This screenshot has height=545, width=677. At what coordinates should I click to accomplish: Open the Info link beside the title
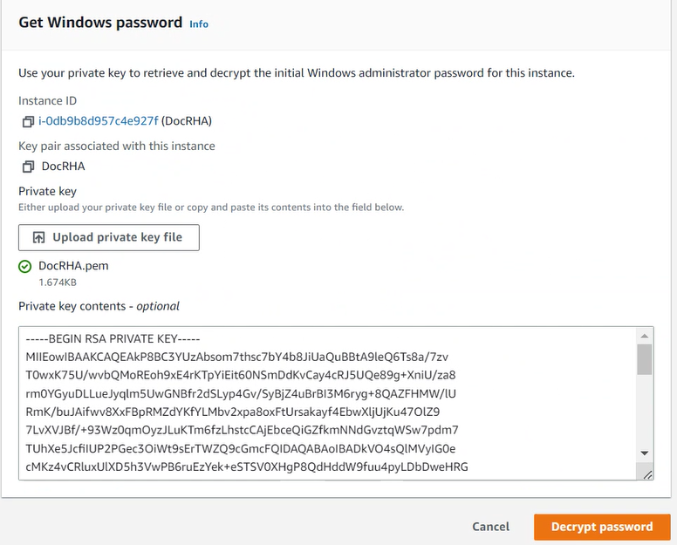[x=199, y=24]
